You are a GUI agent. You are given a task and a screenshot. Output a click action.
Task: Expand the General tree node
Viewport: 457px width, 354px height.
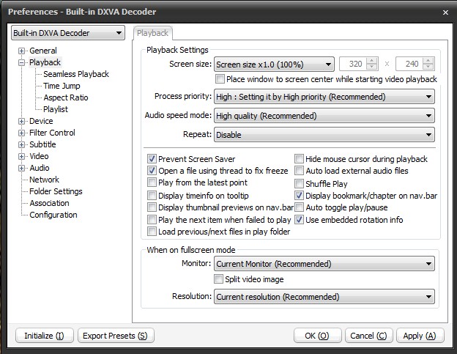coord(21,51)
